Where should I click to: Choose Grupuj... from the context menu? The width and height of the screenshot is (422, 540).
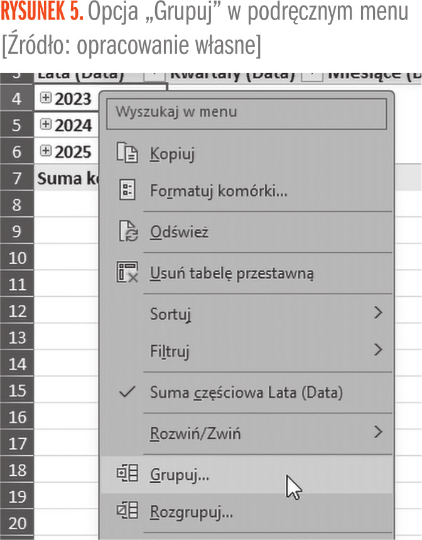pyautogui.click(x=180, y=475)
